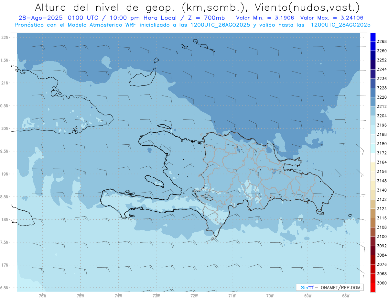The width and height of the screenshot is (388, 300).
Task: Click the 3132 colorbar value
Action: tap(382, 199)
